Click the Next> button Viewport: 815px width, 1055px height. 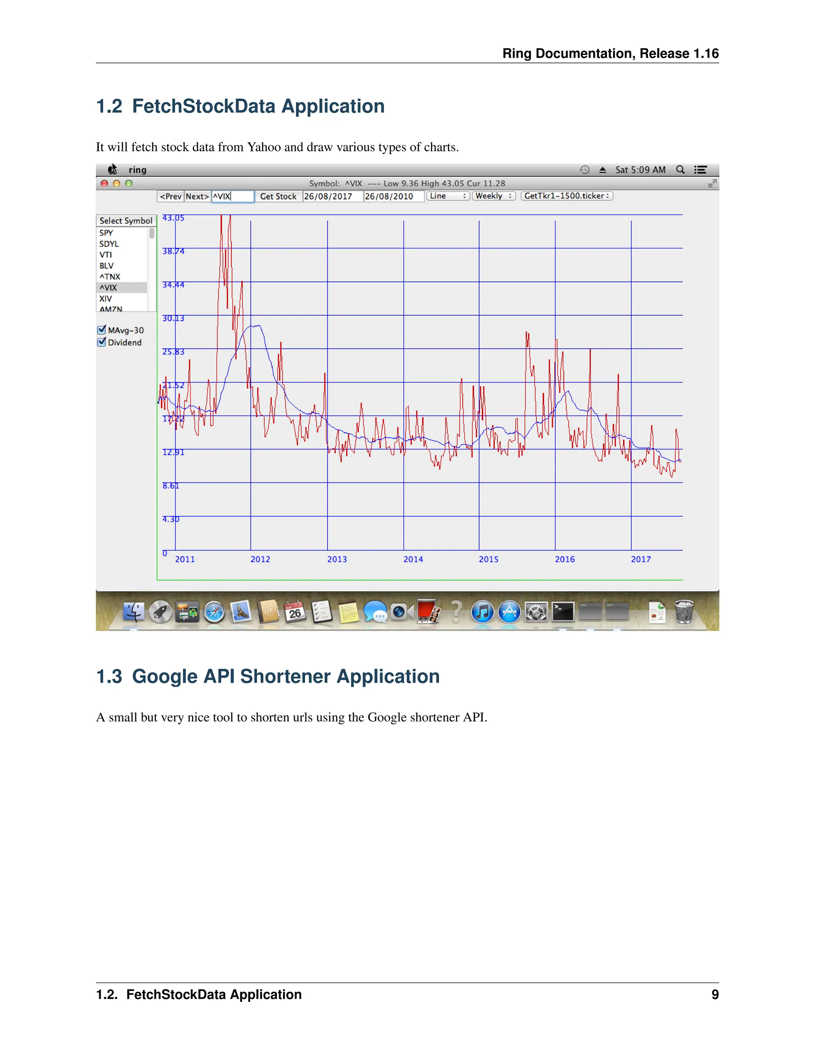point(197,197)
